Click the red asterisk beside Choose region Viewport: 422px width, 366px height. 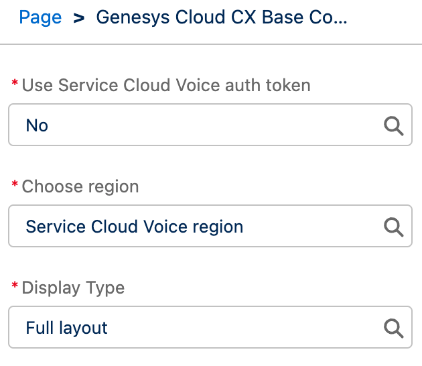[x=15, y=184]
